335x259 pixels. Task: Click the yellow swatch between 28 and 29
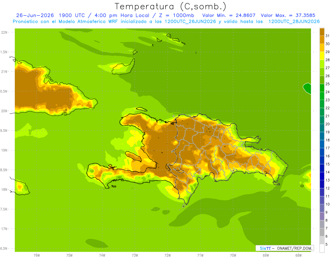click(322, 56)
